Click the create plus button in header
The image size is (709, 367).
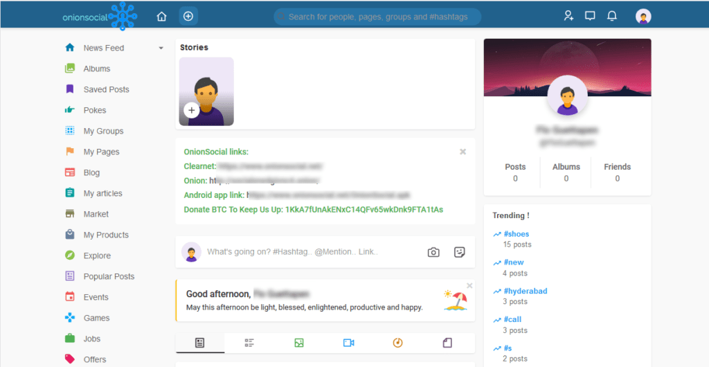click(x=188, y=16)
